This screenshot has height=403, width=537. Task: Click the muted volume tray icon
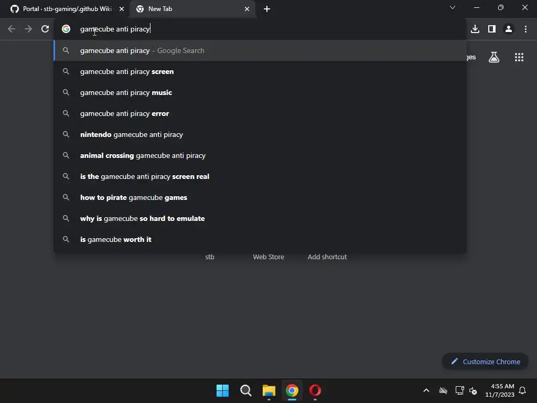(x=474, y=390)
